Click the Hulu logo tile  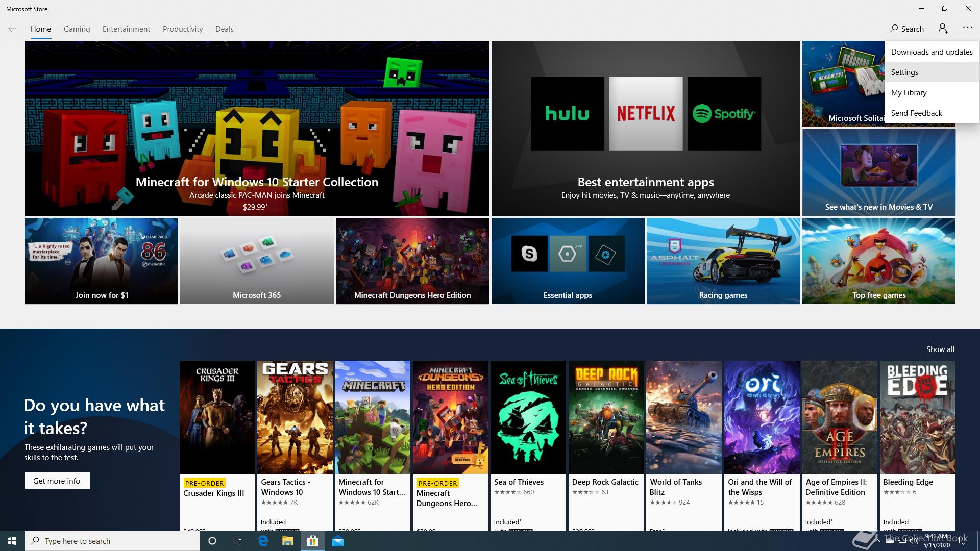point(567,114)
